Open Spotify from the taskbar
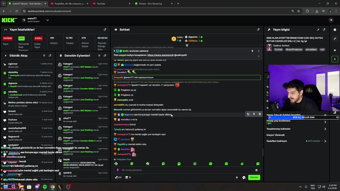This screenshot has height=191, width=340. tap(45, 187)
